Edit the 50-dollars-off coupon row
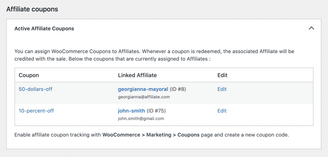 click(222, 89)
